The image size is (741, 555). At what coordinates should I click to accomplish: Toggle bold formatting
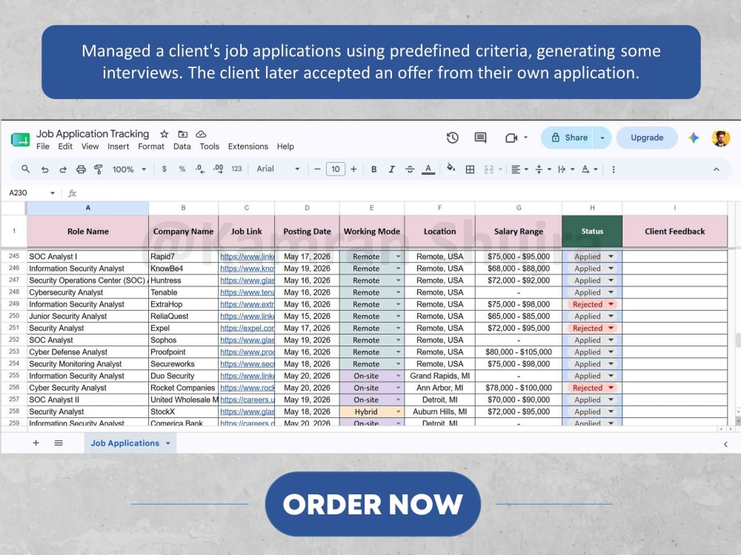[373, 169]
